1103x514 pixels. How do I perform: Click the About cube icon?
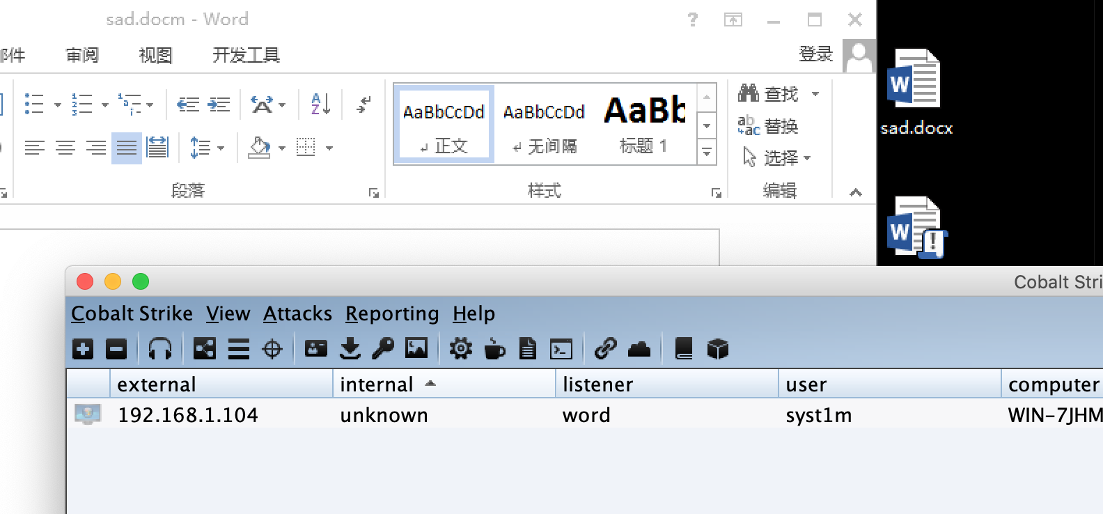tap(717, 348)
